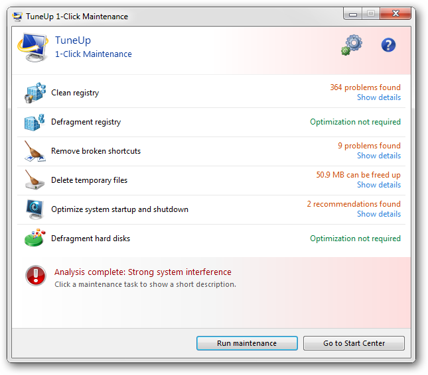Screen dimensions: 428x375
Task: Click Defragment registry 'Optimization not required' status
Action: [355, 122]
